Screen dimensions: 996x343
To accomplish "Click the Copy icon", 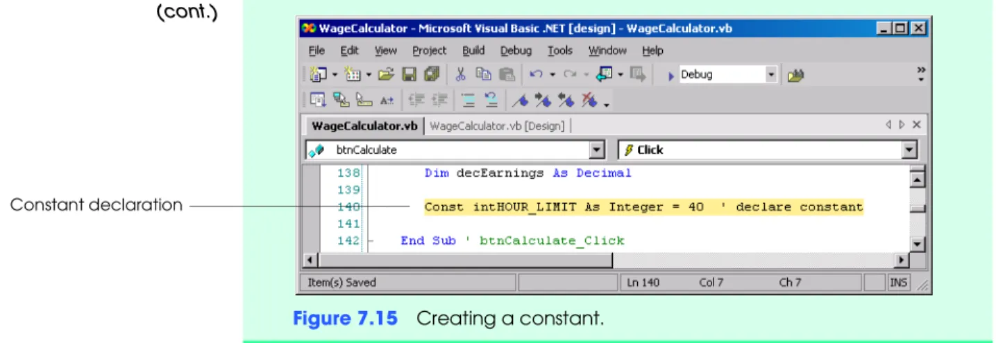I will coord(483,75).
